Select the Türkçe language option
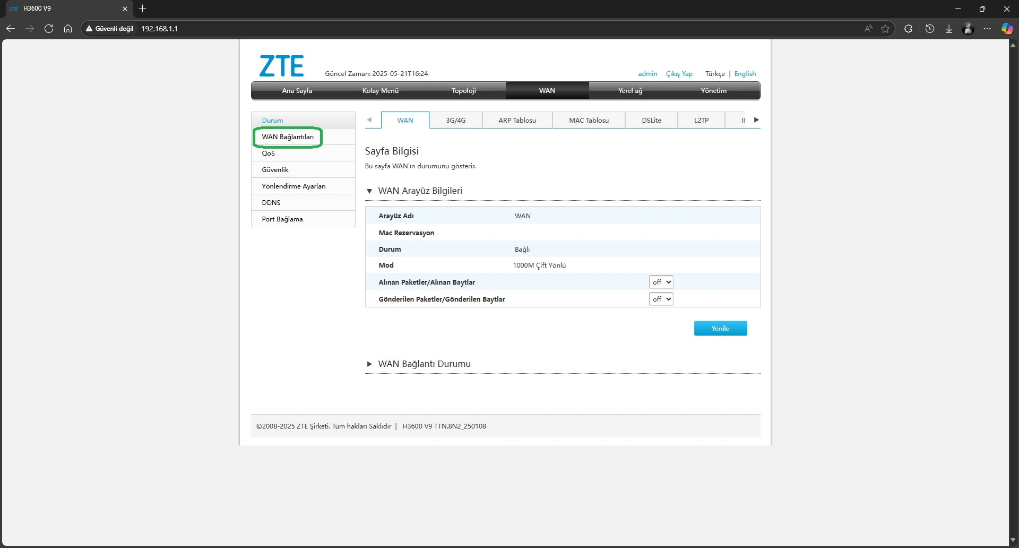The width and height of the screenshot is (1019, 548). click(x=715, y=74)
